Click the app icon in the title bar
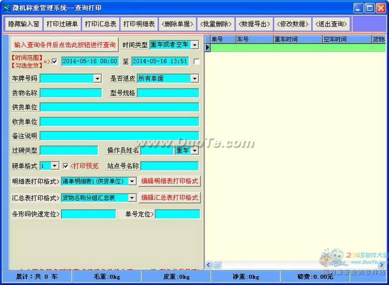 click(6, 8)
